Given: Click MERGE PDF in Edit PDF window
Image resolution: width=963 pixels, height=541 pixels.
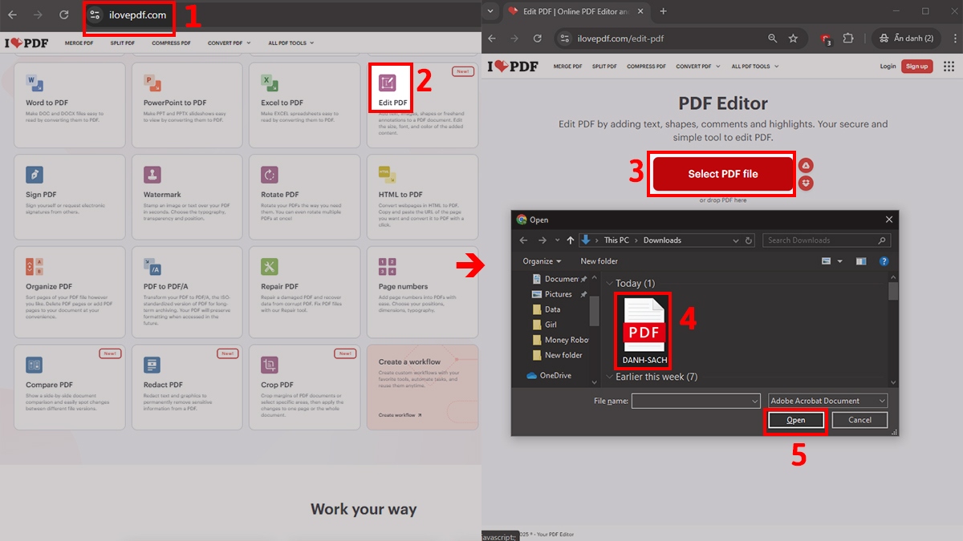Looking at the screenshot, I should [567, 67].
